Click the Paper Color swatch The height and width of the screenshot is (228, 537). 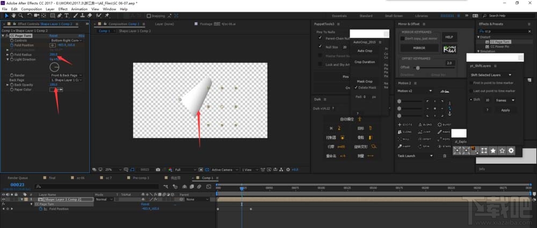click(54, 89)
